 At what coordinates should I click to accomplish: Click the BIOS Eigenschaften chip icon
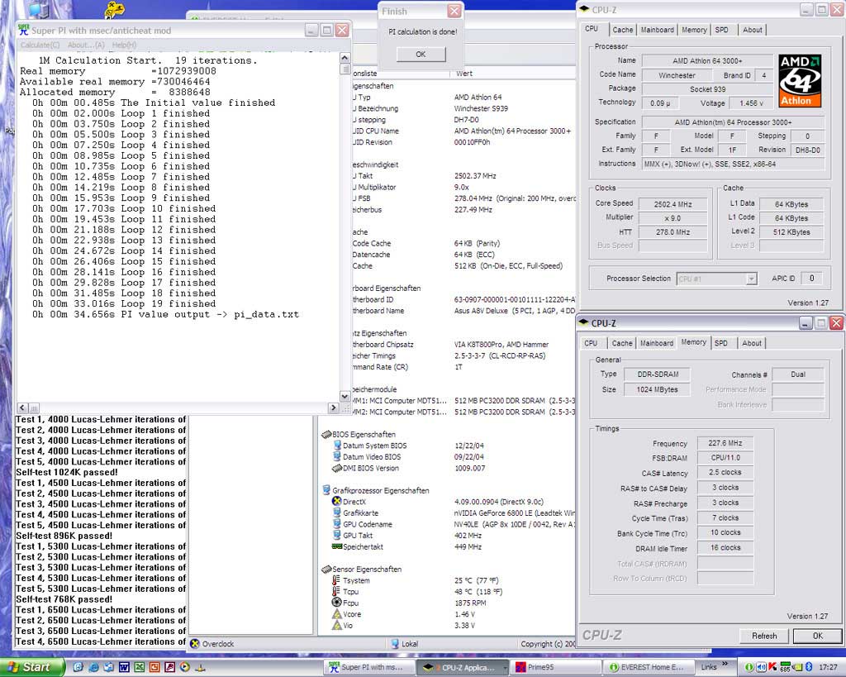click(x=326, y=434)
